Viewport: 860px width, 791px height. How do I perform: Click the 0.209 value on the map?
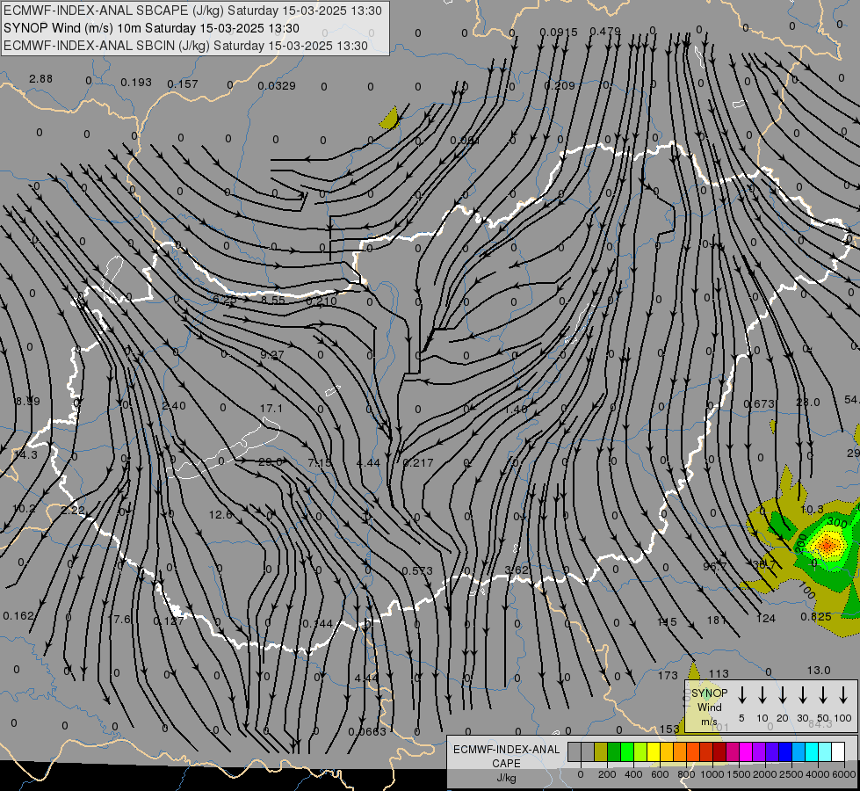tap(560, 85)
